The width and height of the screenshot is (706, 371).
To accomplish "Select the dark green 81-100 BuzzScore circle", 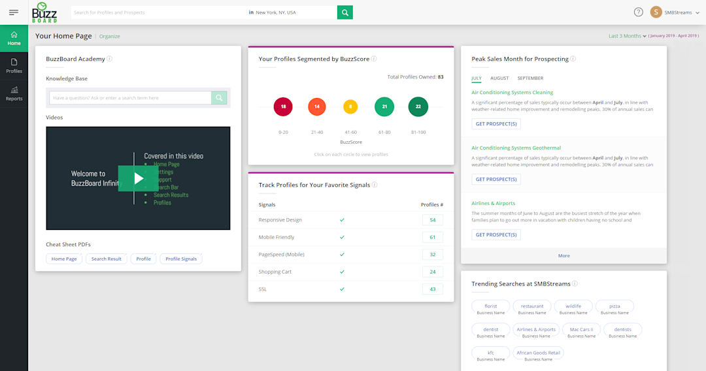I will pyautogui.click(x=418, y=106).
